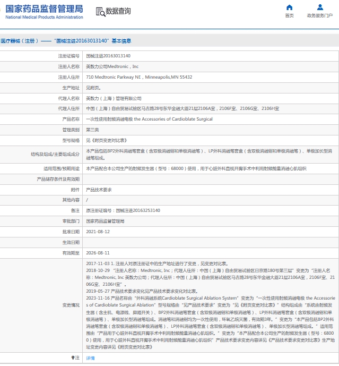The height and width of the screenshot is (366, 339).
Task: Click the 代理人住所 field label
Action: (x=69, y=109)
